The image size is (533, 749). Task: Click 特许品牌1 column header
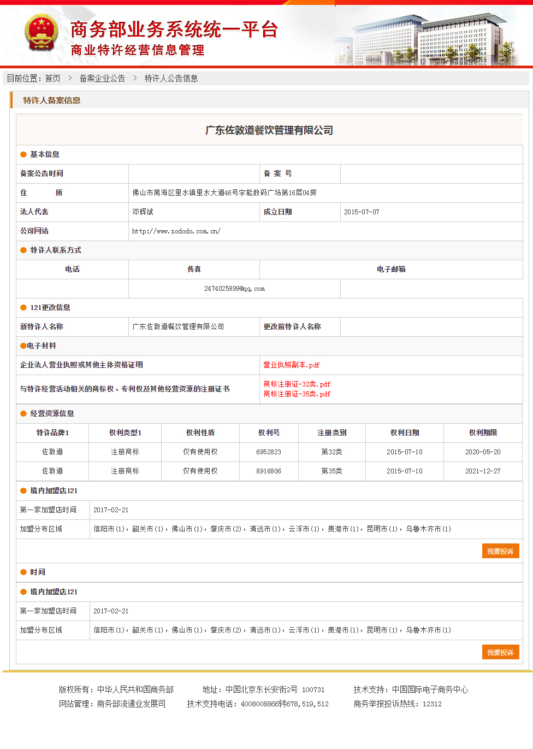click(52, 432)
